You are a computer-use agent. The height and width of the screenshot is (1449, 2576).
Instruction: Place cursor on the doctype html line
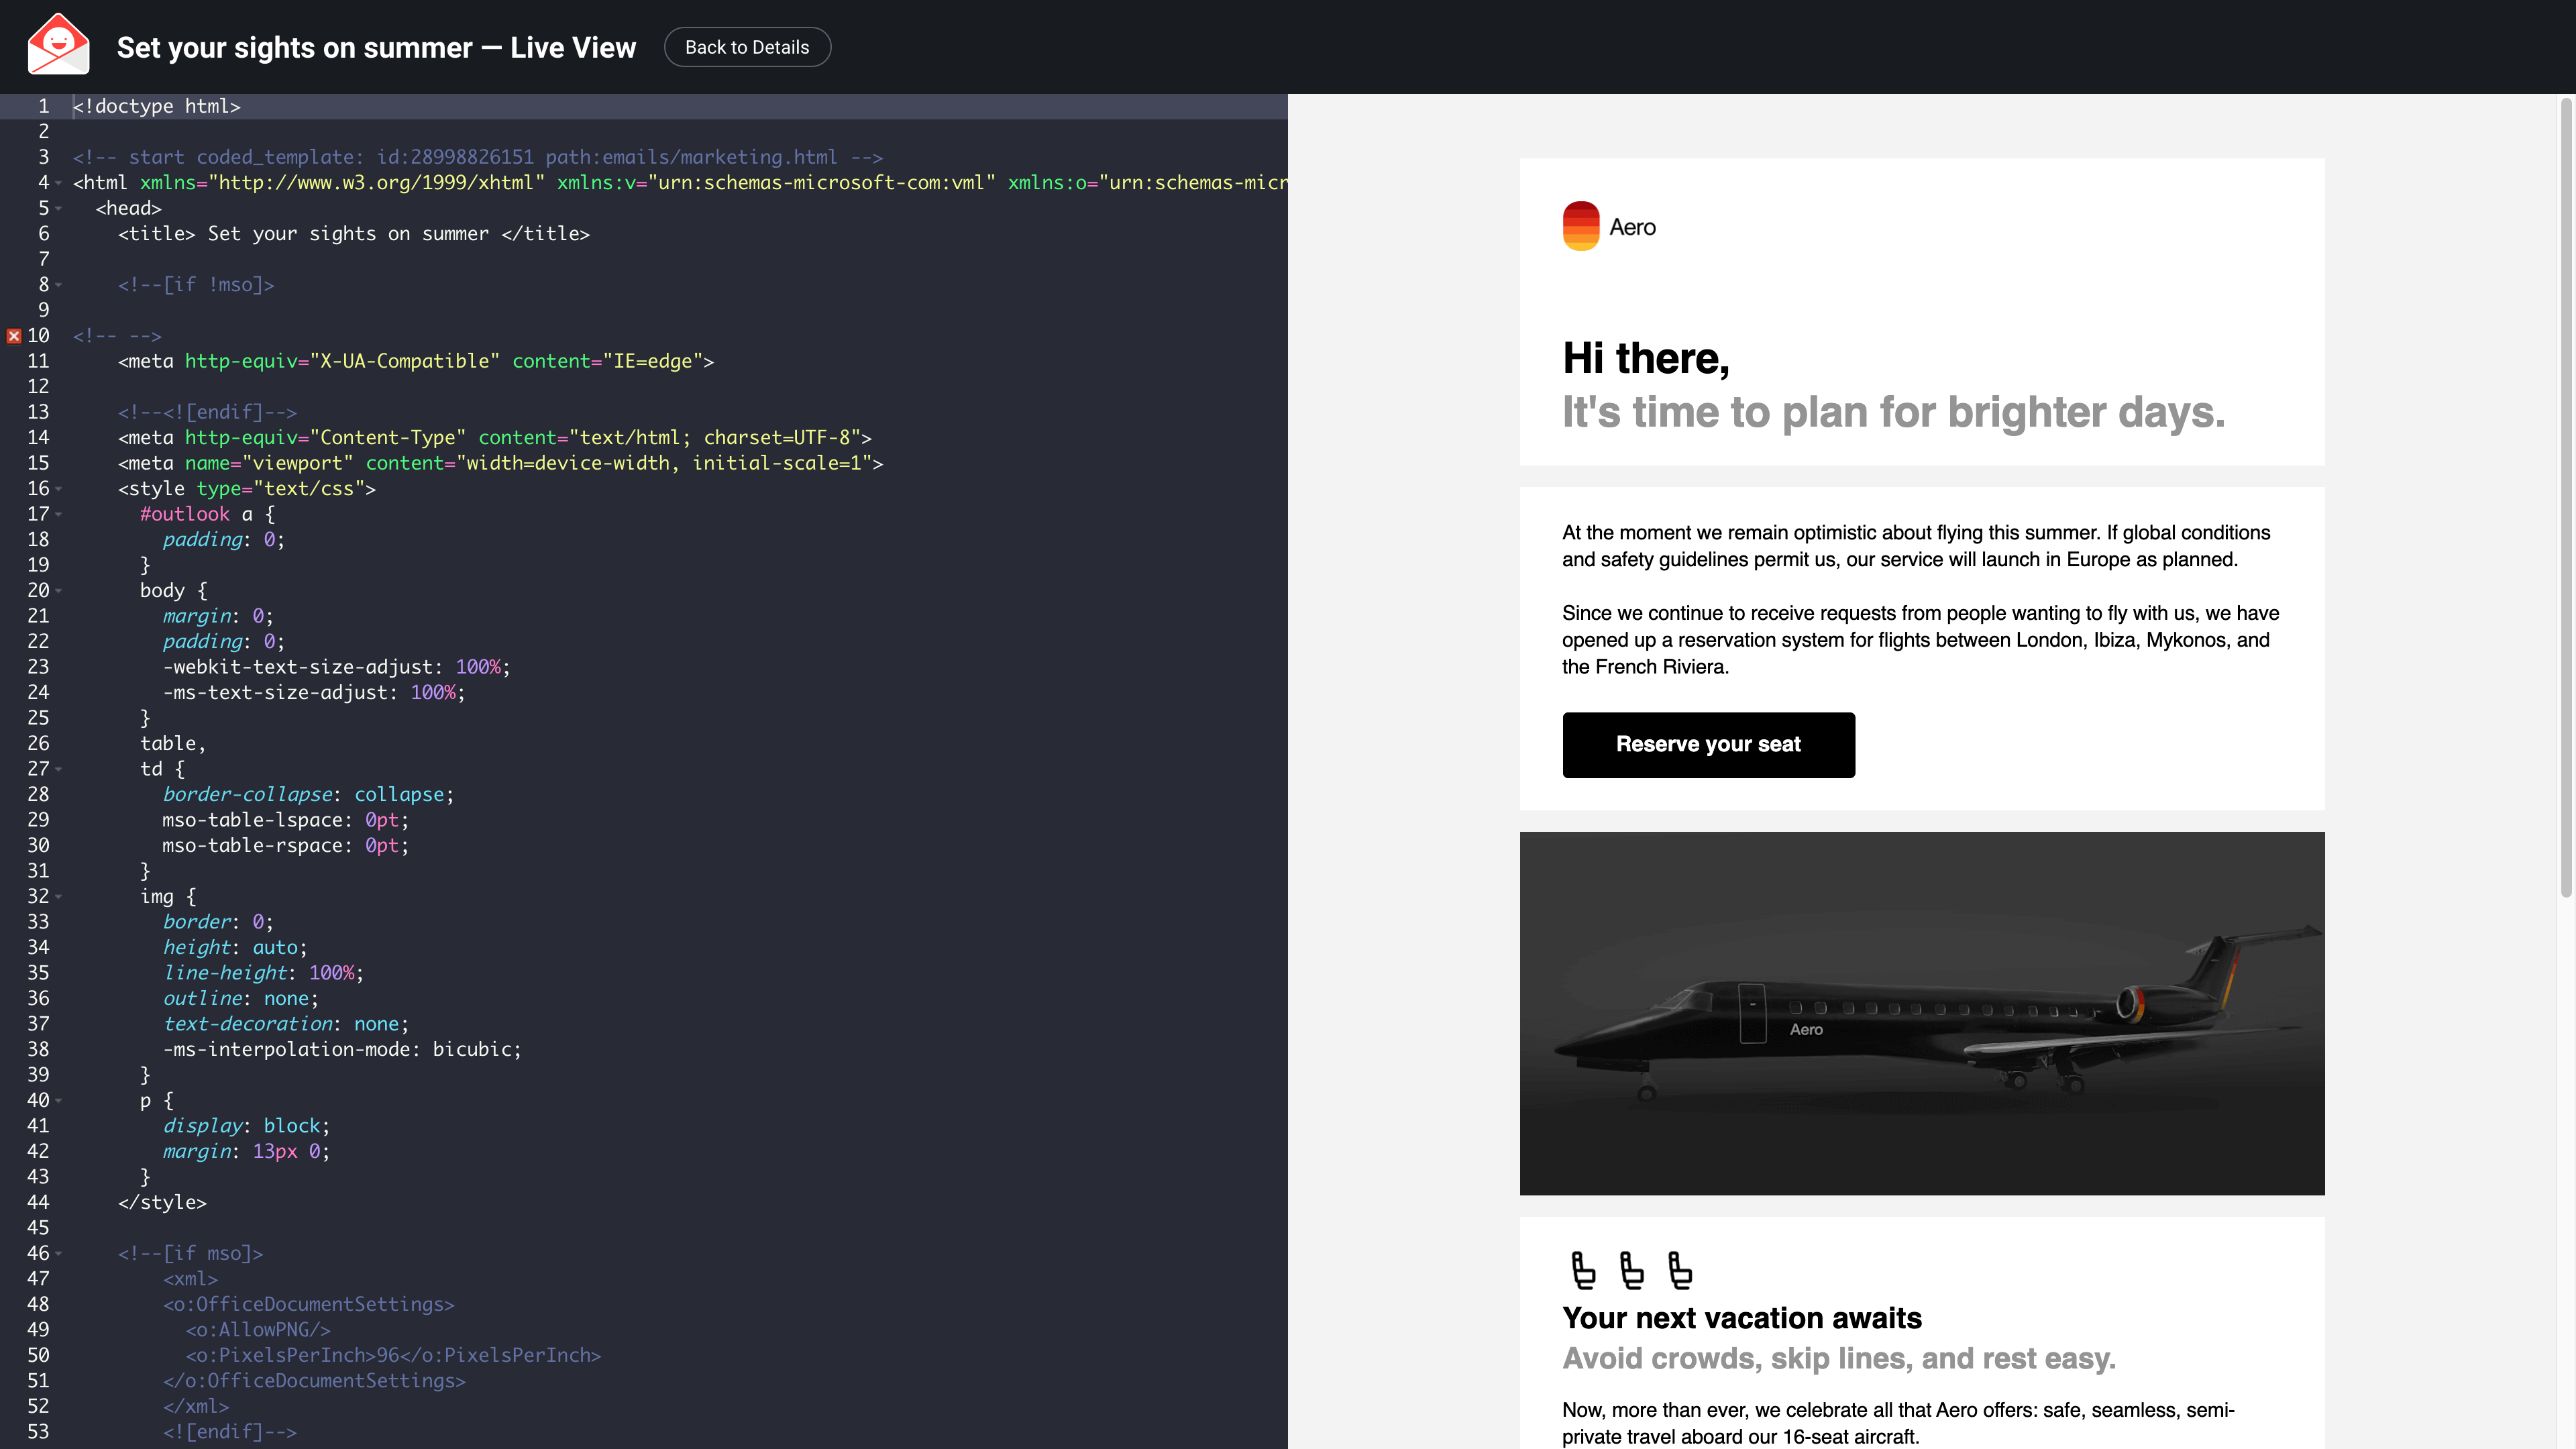(157, 106)
